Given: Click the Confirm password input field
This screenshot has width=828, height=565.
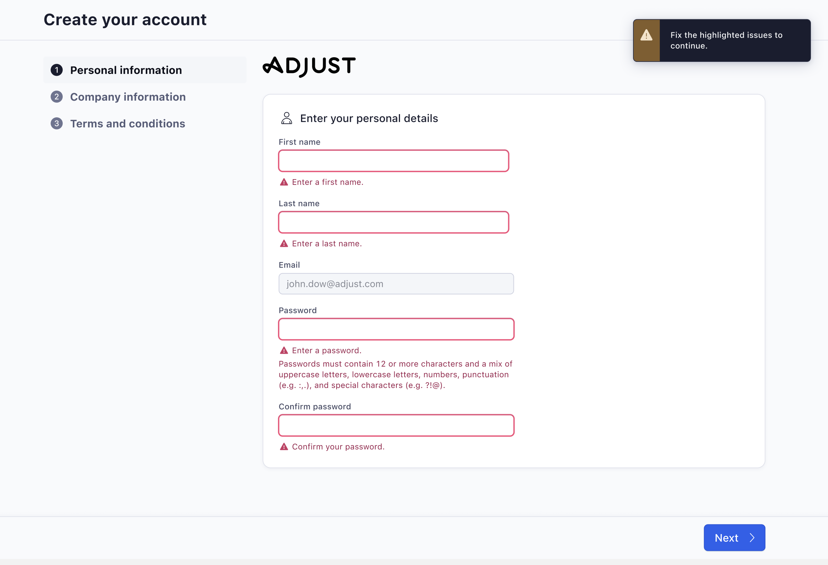Looking at the screenshot, I should 396,425.
